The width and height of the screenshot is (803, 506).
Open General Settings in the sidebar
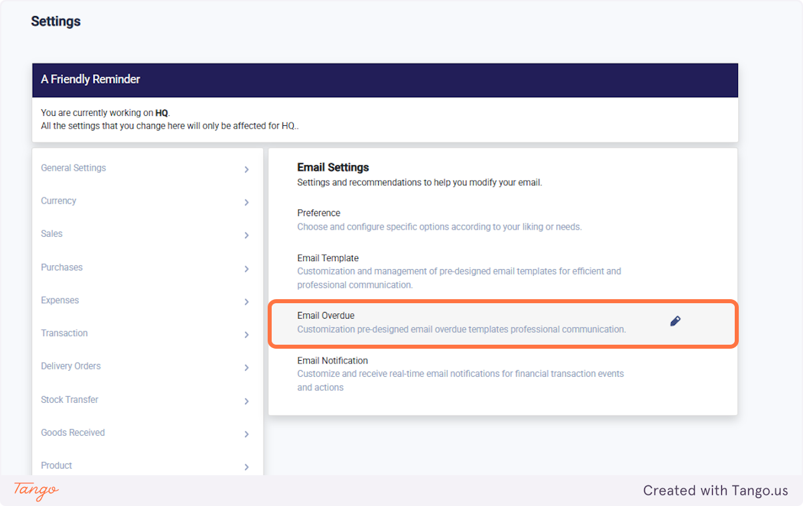click(x=74, y=168)
